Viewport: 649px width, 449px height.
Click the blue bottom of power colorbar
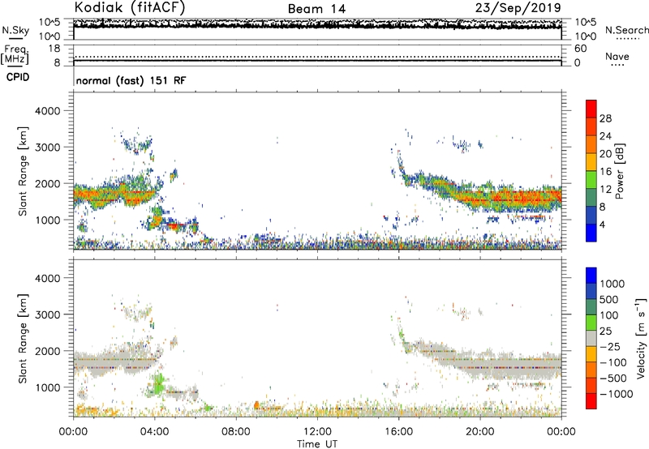(591, 233)
